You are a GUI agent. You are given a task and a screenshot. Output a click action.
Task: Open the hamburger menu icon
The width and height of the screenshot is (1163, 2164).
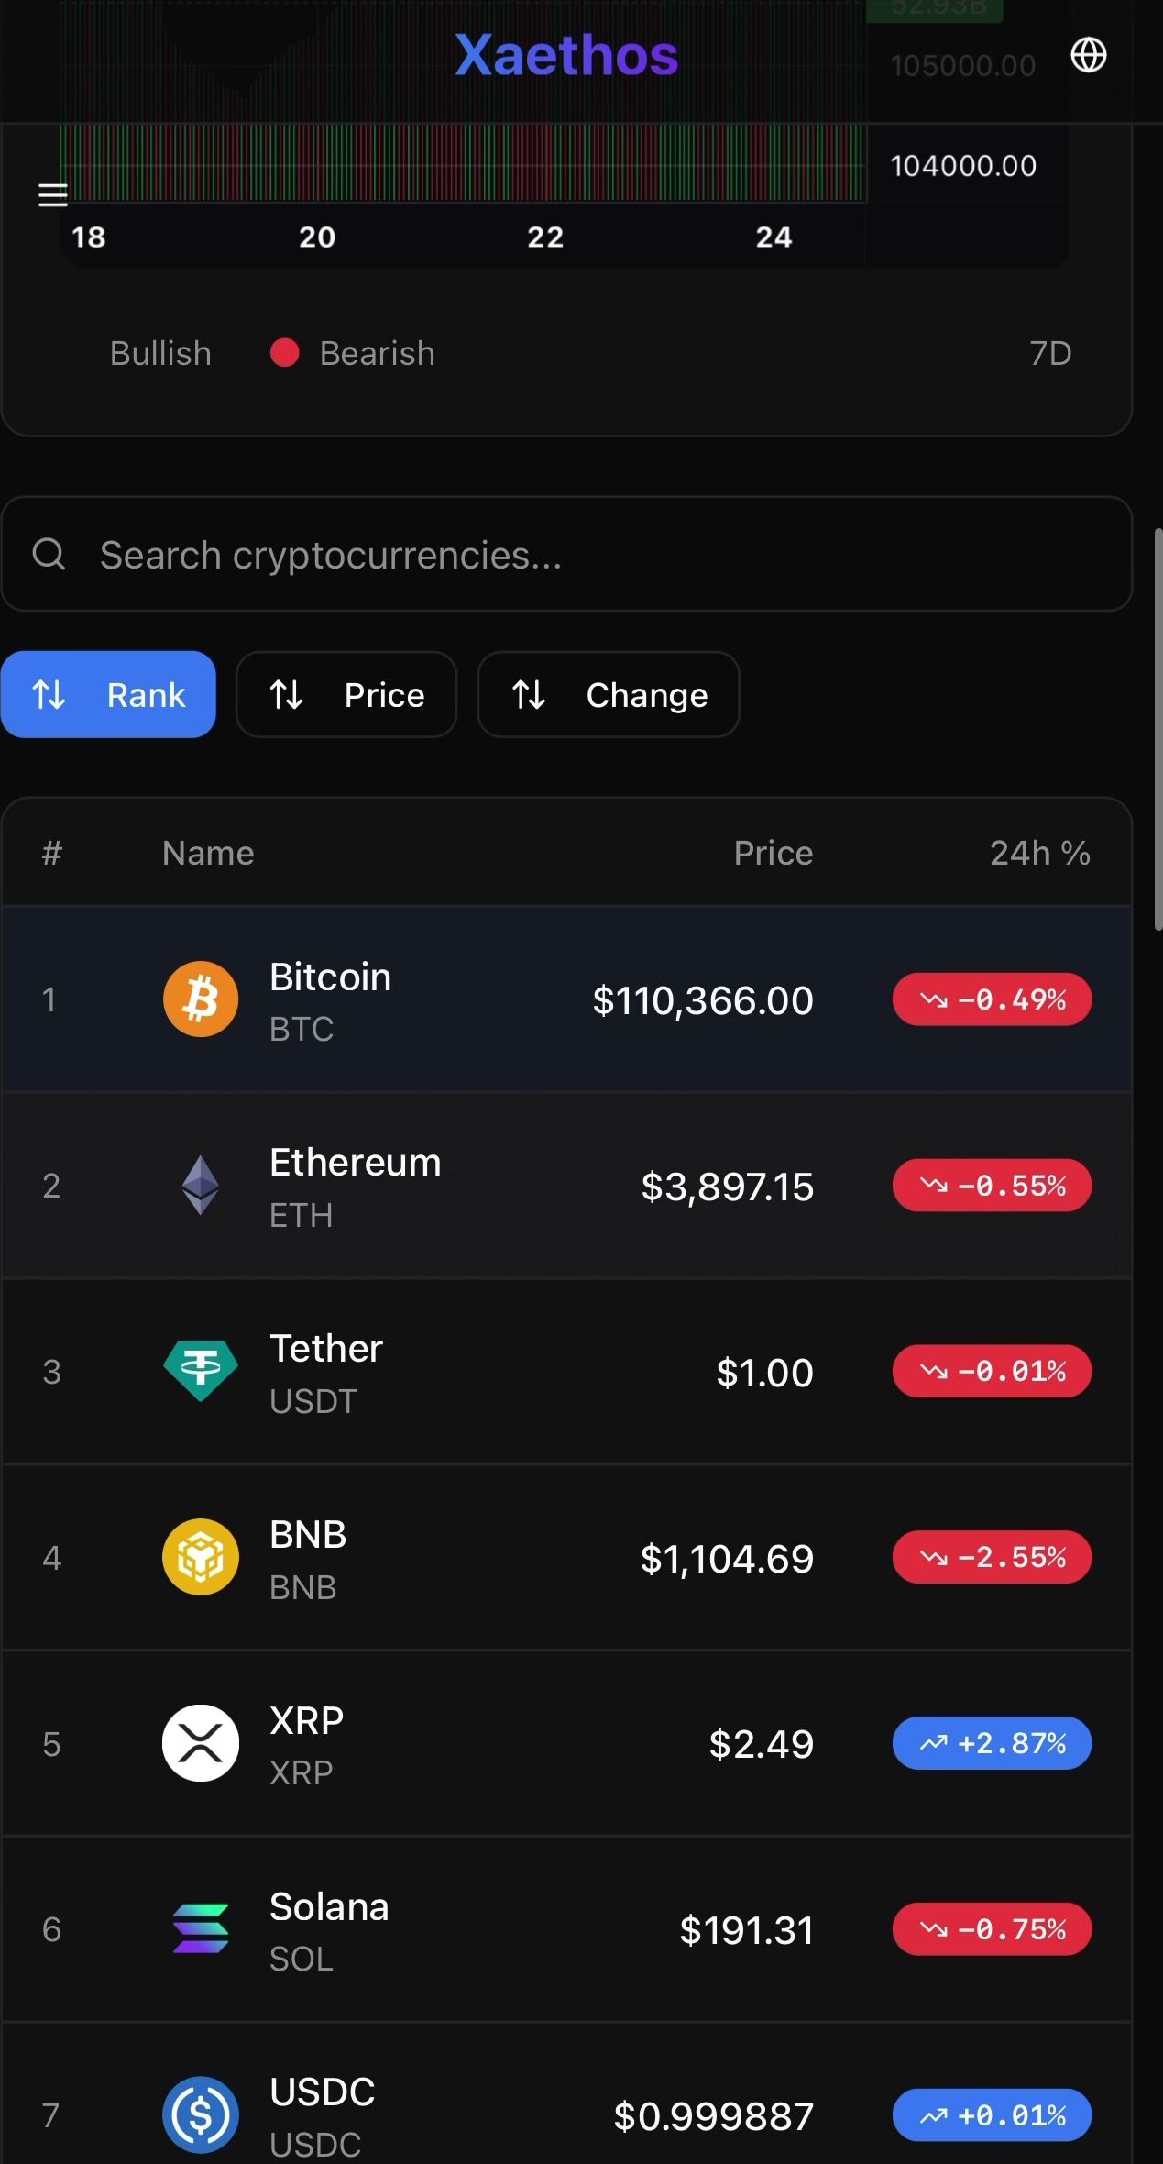(x=53, y=194)
